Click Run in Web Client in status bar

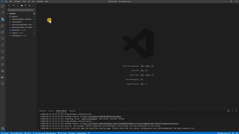coord(16,133)
